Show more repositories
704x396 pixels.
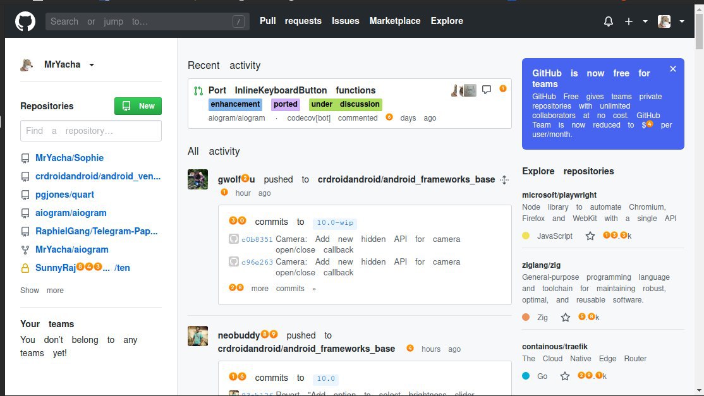42,290
